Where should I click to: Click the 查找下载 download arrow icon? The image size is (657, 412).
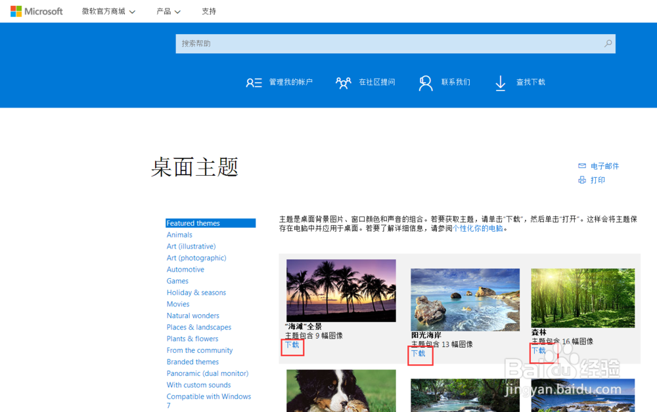click(500, 83)
